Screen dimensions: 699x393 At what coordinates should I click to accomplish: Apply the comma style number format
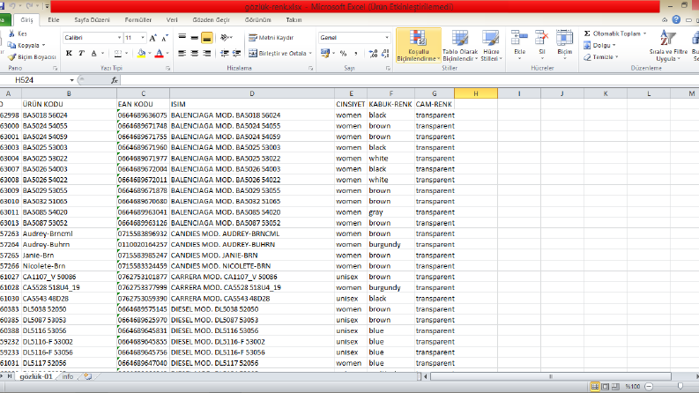click(356, 54)
